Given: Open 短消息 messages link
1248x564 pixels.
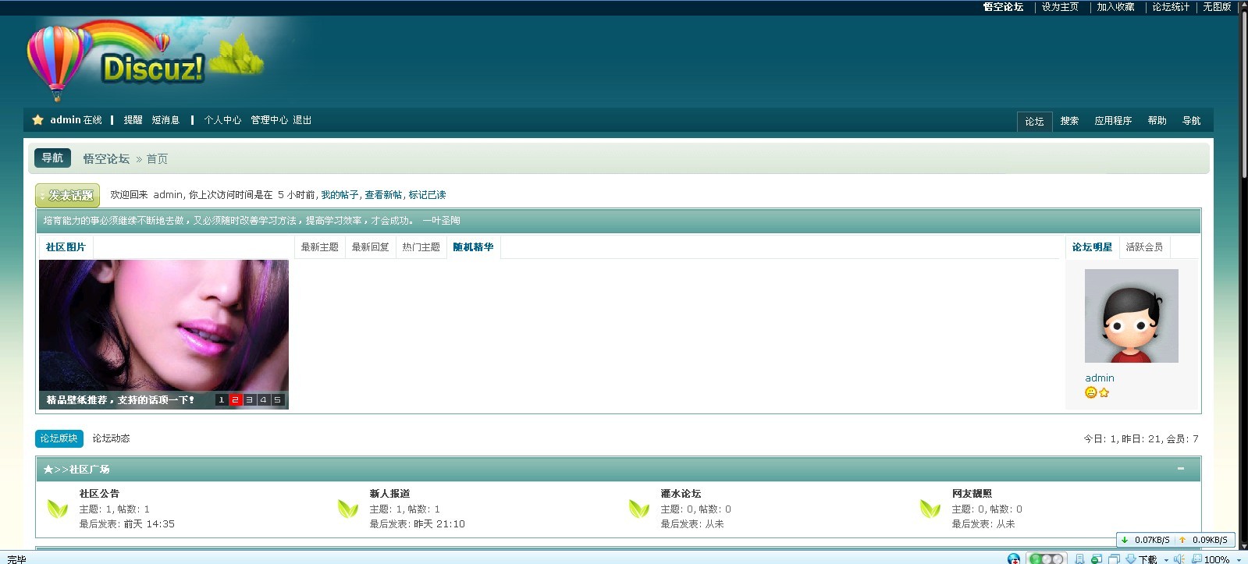Looking at the screenshot, I should tap(165, 120).
